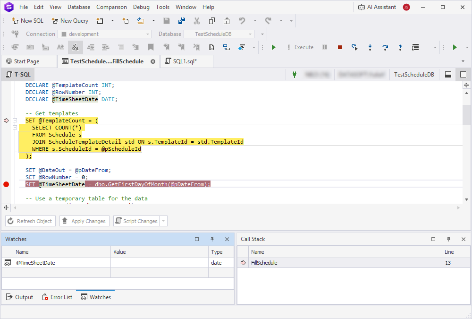
Task: Click the Save All icon in toolbar
Action: 182,21
